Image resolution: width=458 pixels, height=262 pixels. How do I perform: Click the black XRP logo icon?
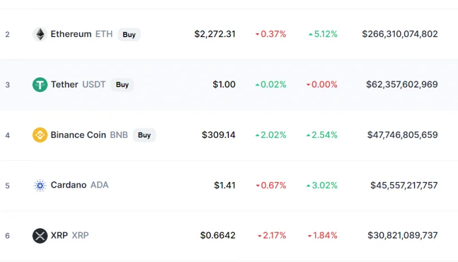(x=40, y=236)
